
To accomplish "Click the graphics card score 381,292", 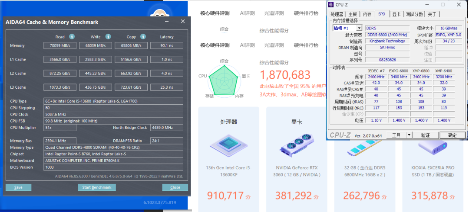I will 294,196.
